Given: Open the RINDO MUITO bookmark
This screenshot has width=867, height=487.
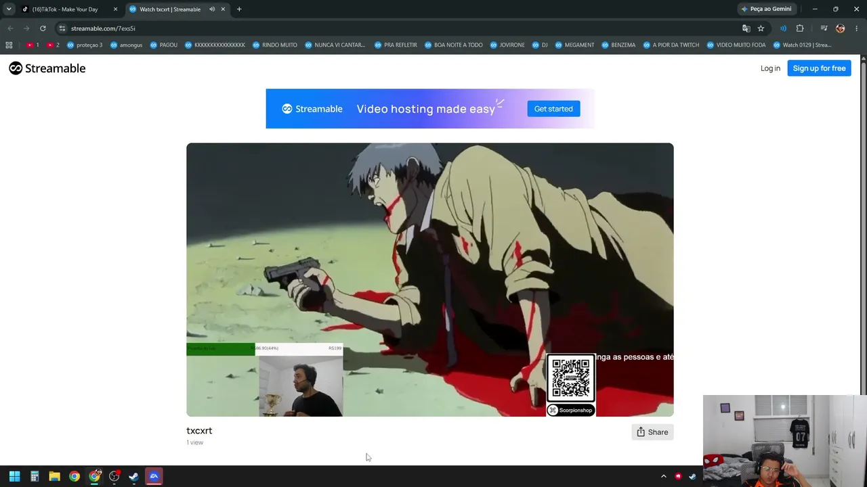Looking at the screenshot, I should 275,45.
